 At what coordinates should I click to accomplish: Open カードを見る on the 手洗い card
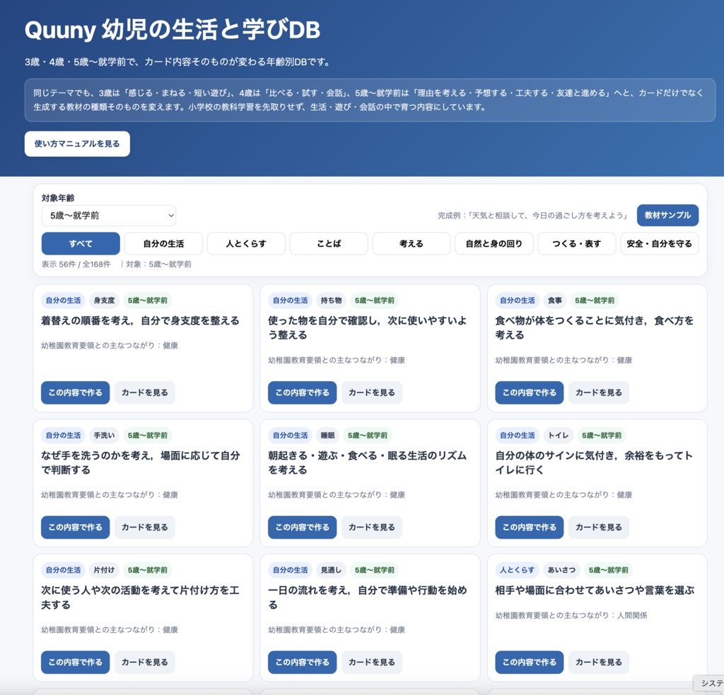point(144,527)
